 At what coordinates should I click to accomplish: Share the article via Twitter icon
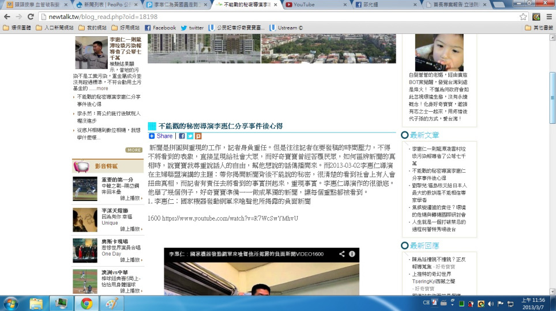(190, 136)
